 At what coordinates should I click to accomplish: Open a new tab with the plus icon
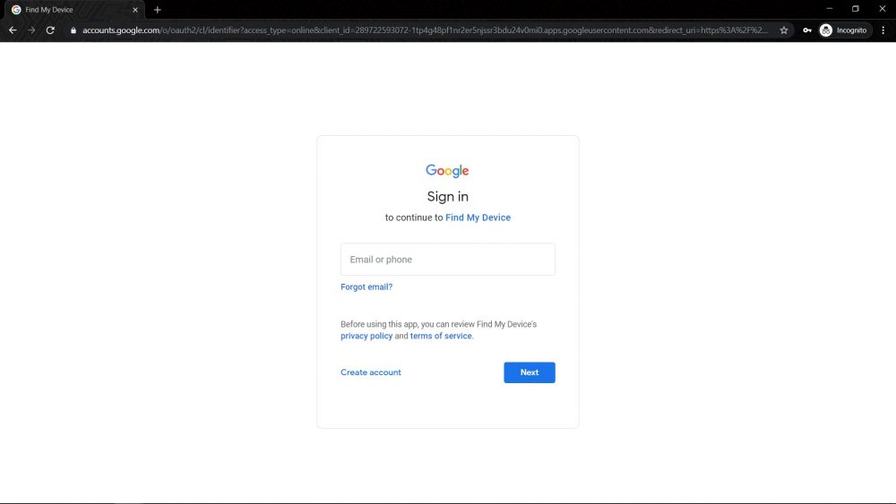click(x=157, y=10)
